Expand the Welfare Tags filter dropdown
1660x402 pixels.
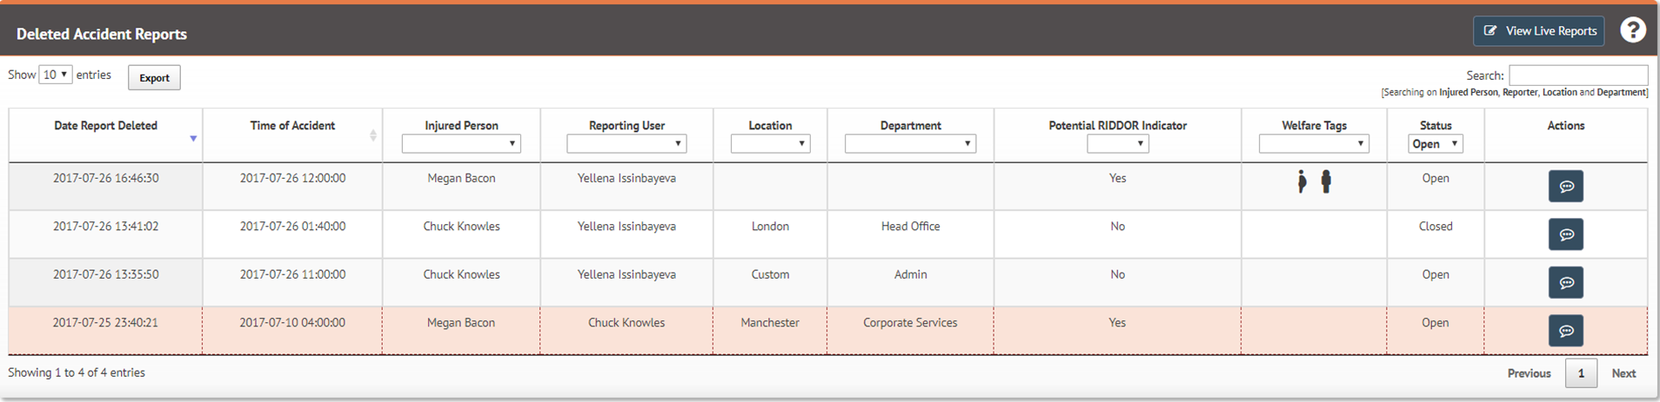(1314, 144)
